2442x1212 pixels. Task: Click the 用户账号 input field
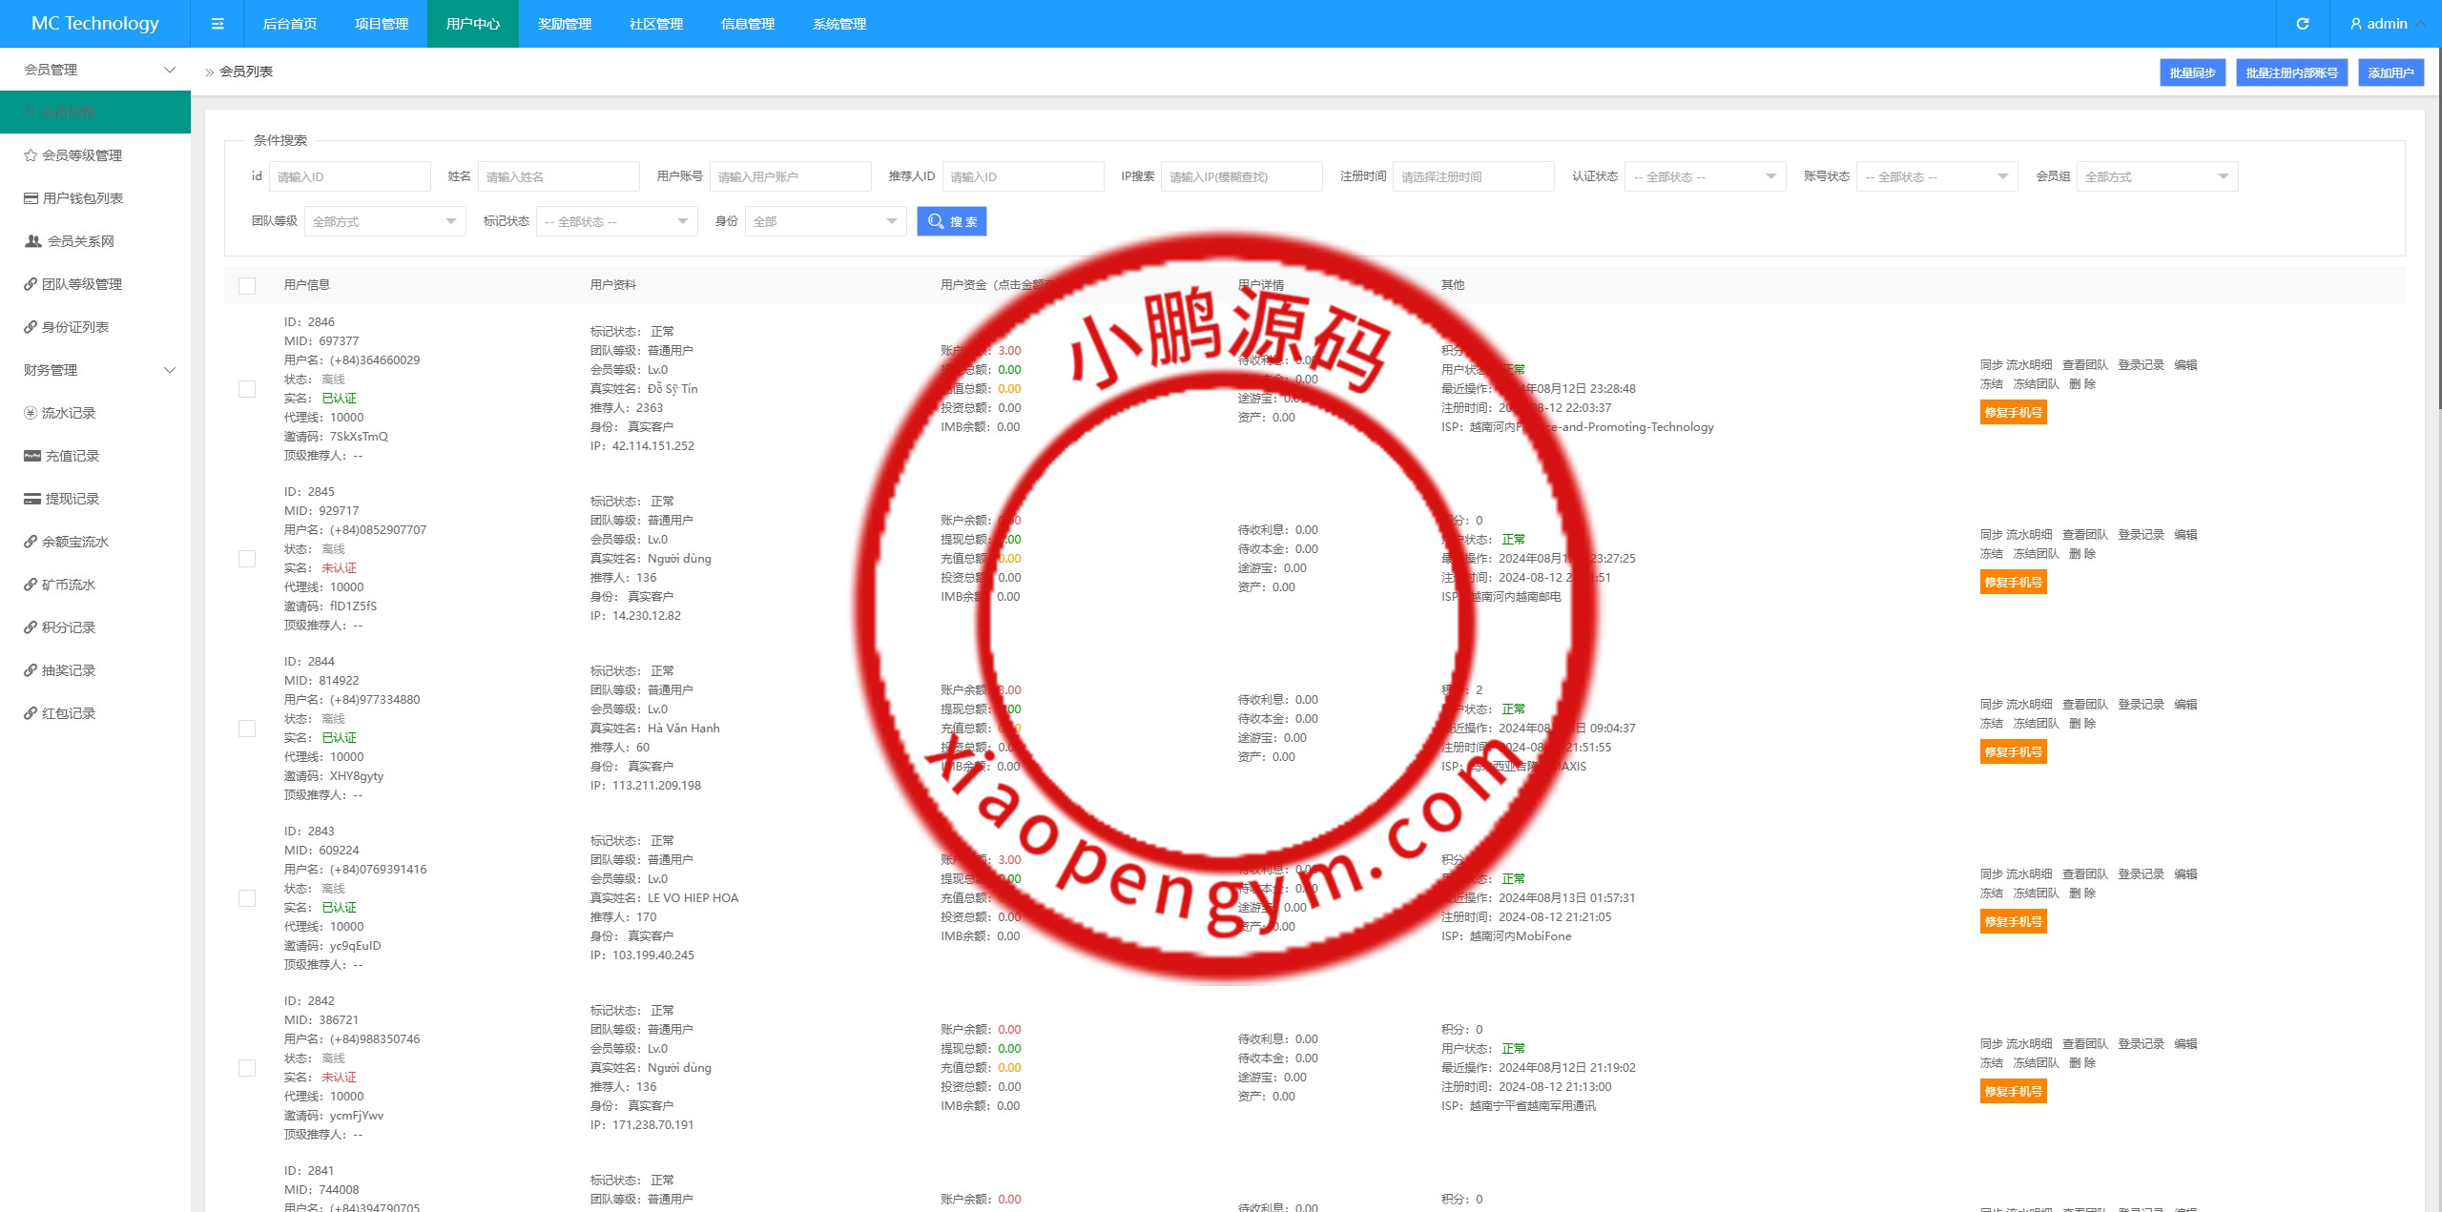coord(790,176)
